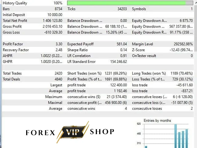Select the LR Correlation value 0.91

(x=123, y=56)
